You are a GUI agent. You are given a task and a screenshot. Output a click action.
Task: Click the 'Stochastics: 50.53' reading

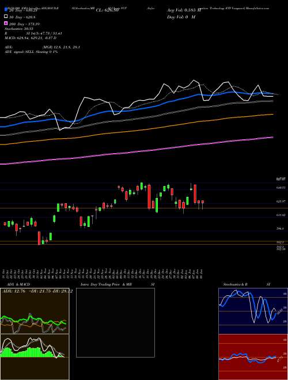click(19, 29)
